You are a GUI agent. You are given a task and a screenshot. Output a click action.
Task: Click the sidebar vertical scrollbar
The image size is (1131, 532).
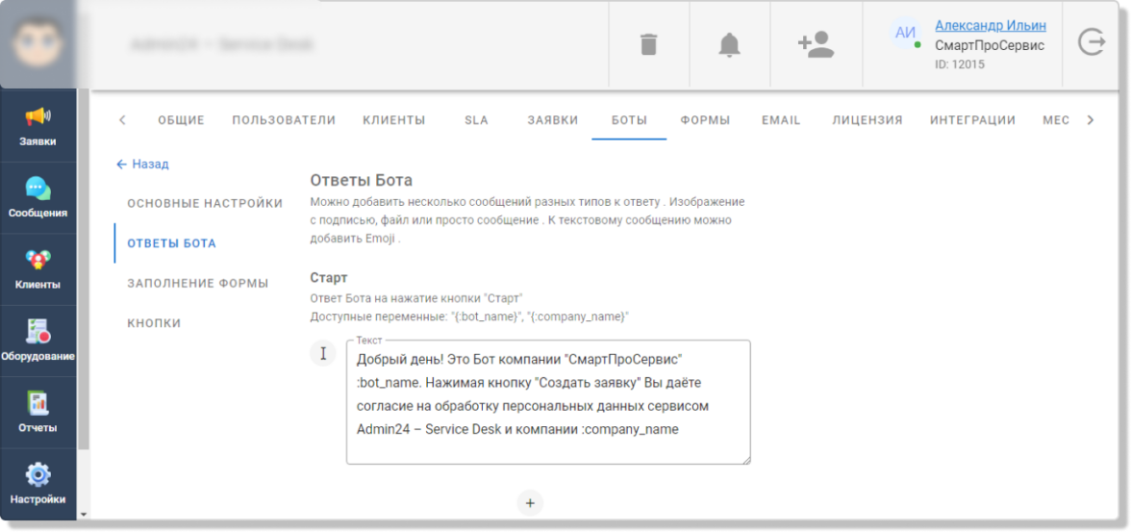(84, 268)
